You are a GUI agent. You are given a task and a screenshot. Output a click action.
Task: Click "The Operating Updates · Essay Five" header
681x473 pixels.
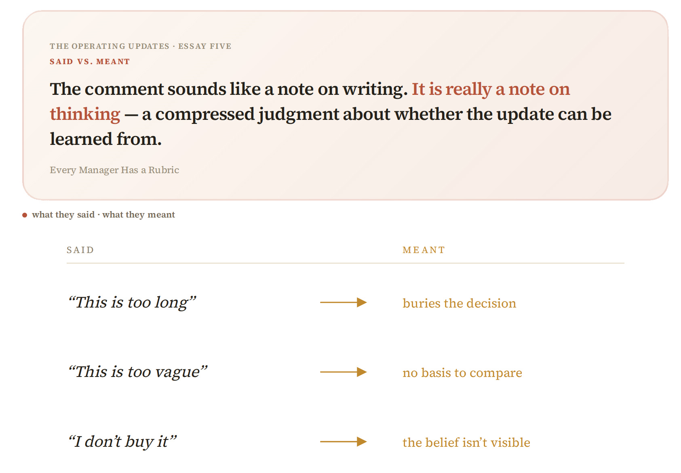[141, 46]
